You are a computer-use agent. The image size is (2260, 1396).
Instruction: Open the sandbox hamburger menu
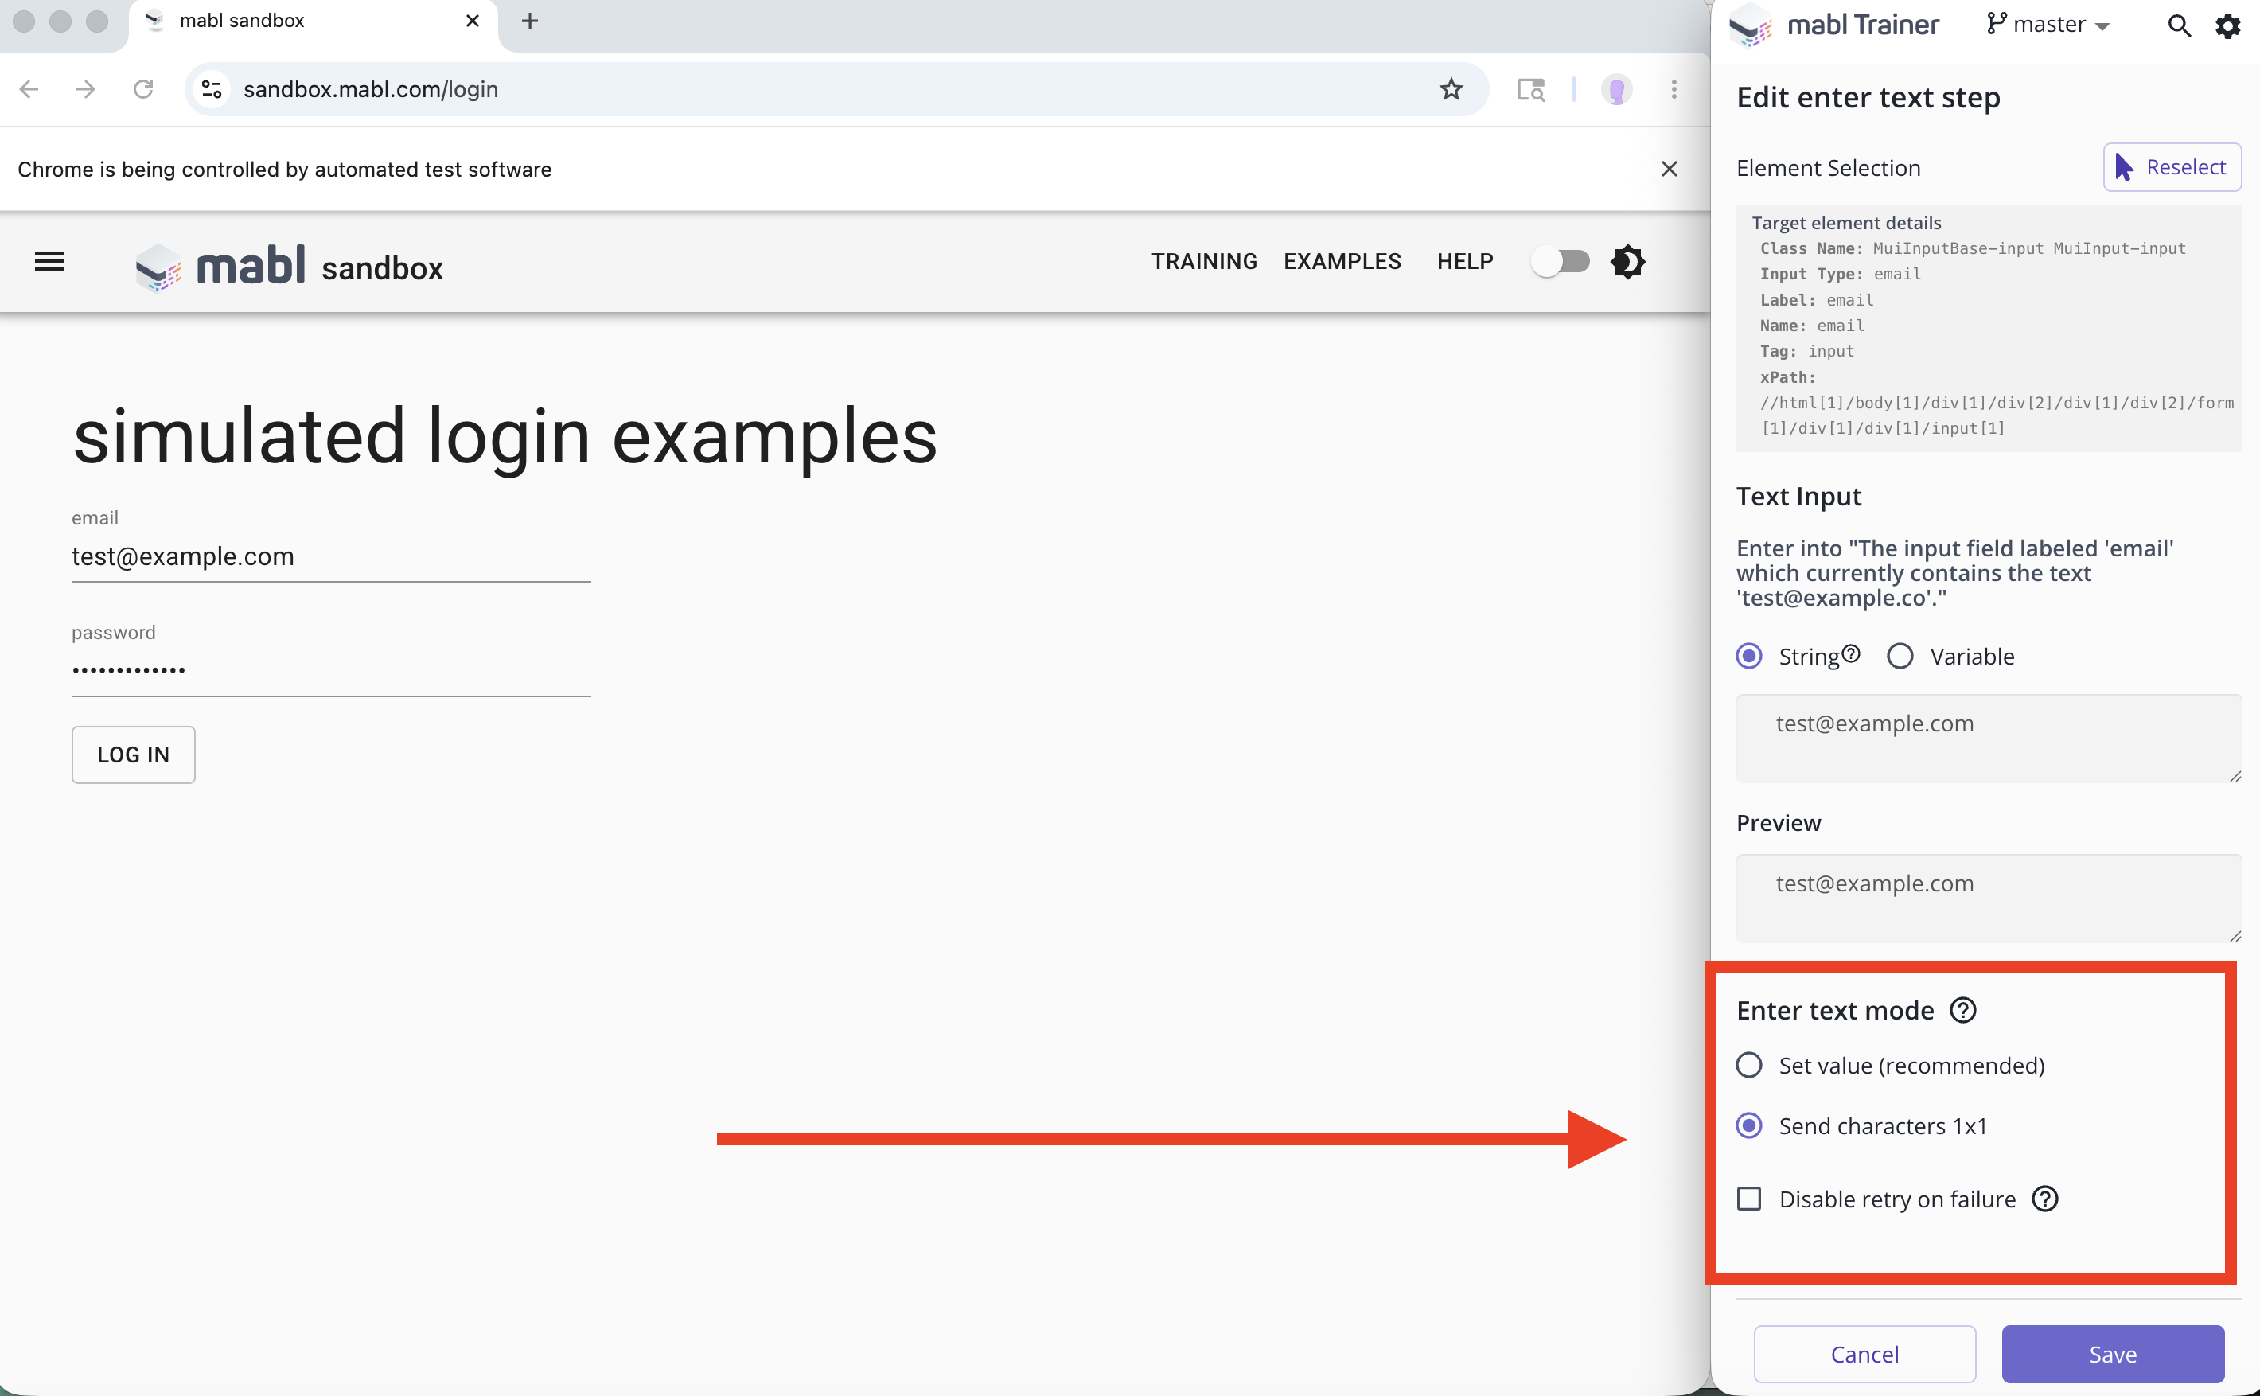click(49, 262)
